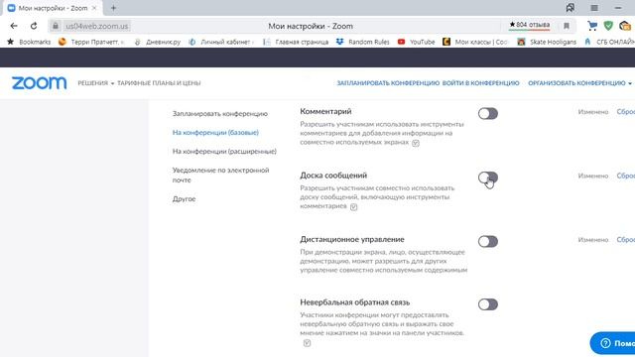Image resolution: width=635 pixels, height=357 pixels.
Task: Select На конференции (базовые) section
Action: [215, 132]
